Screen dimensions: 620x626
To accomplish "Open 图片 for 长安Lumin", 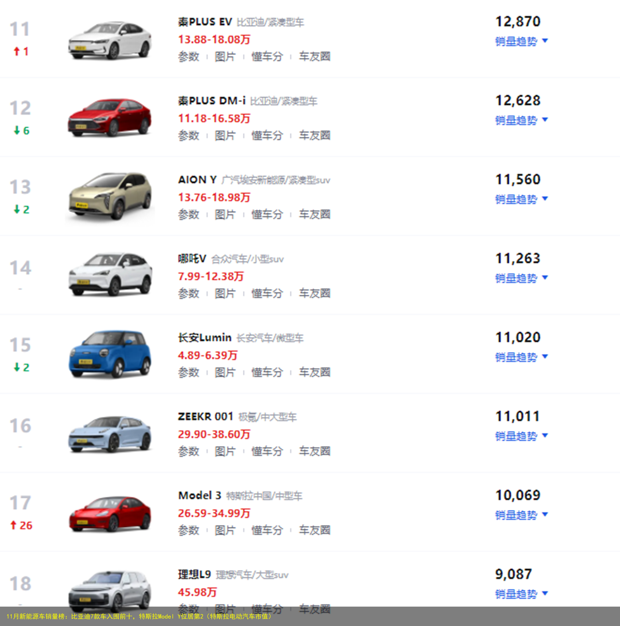I will [225, 372].
